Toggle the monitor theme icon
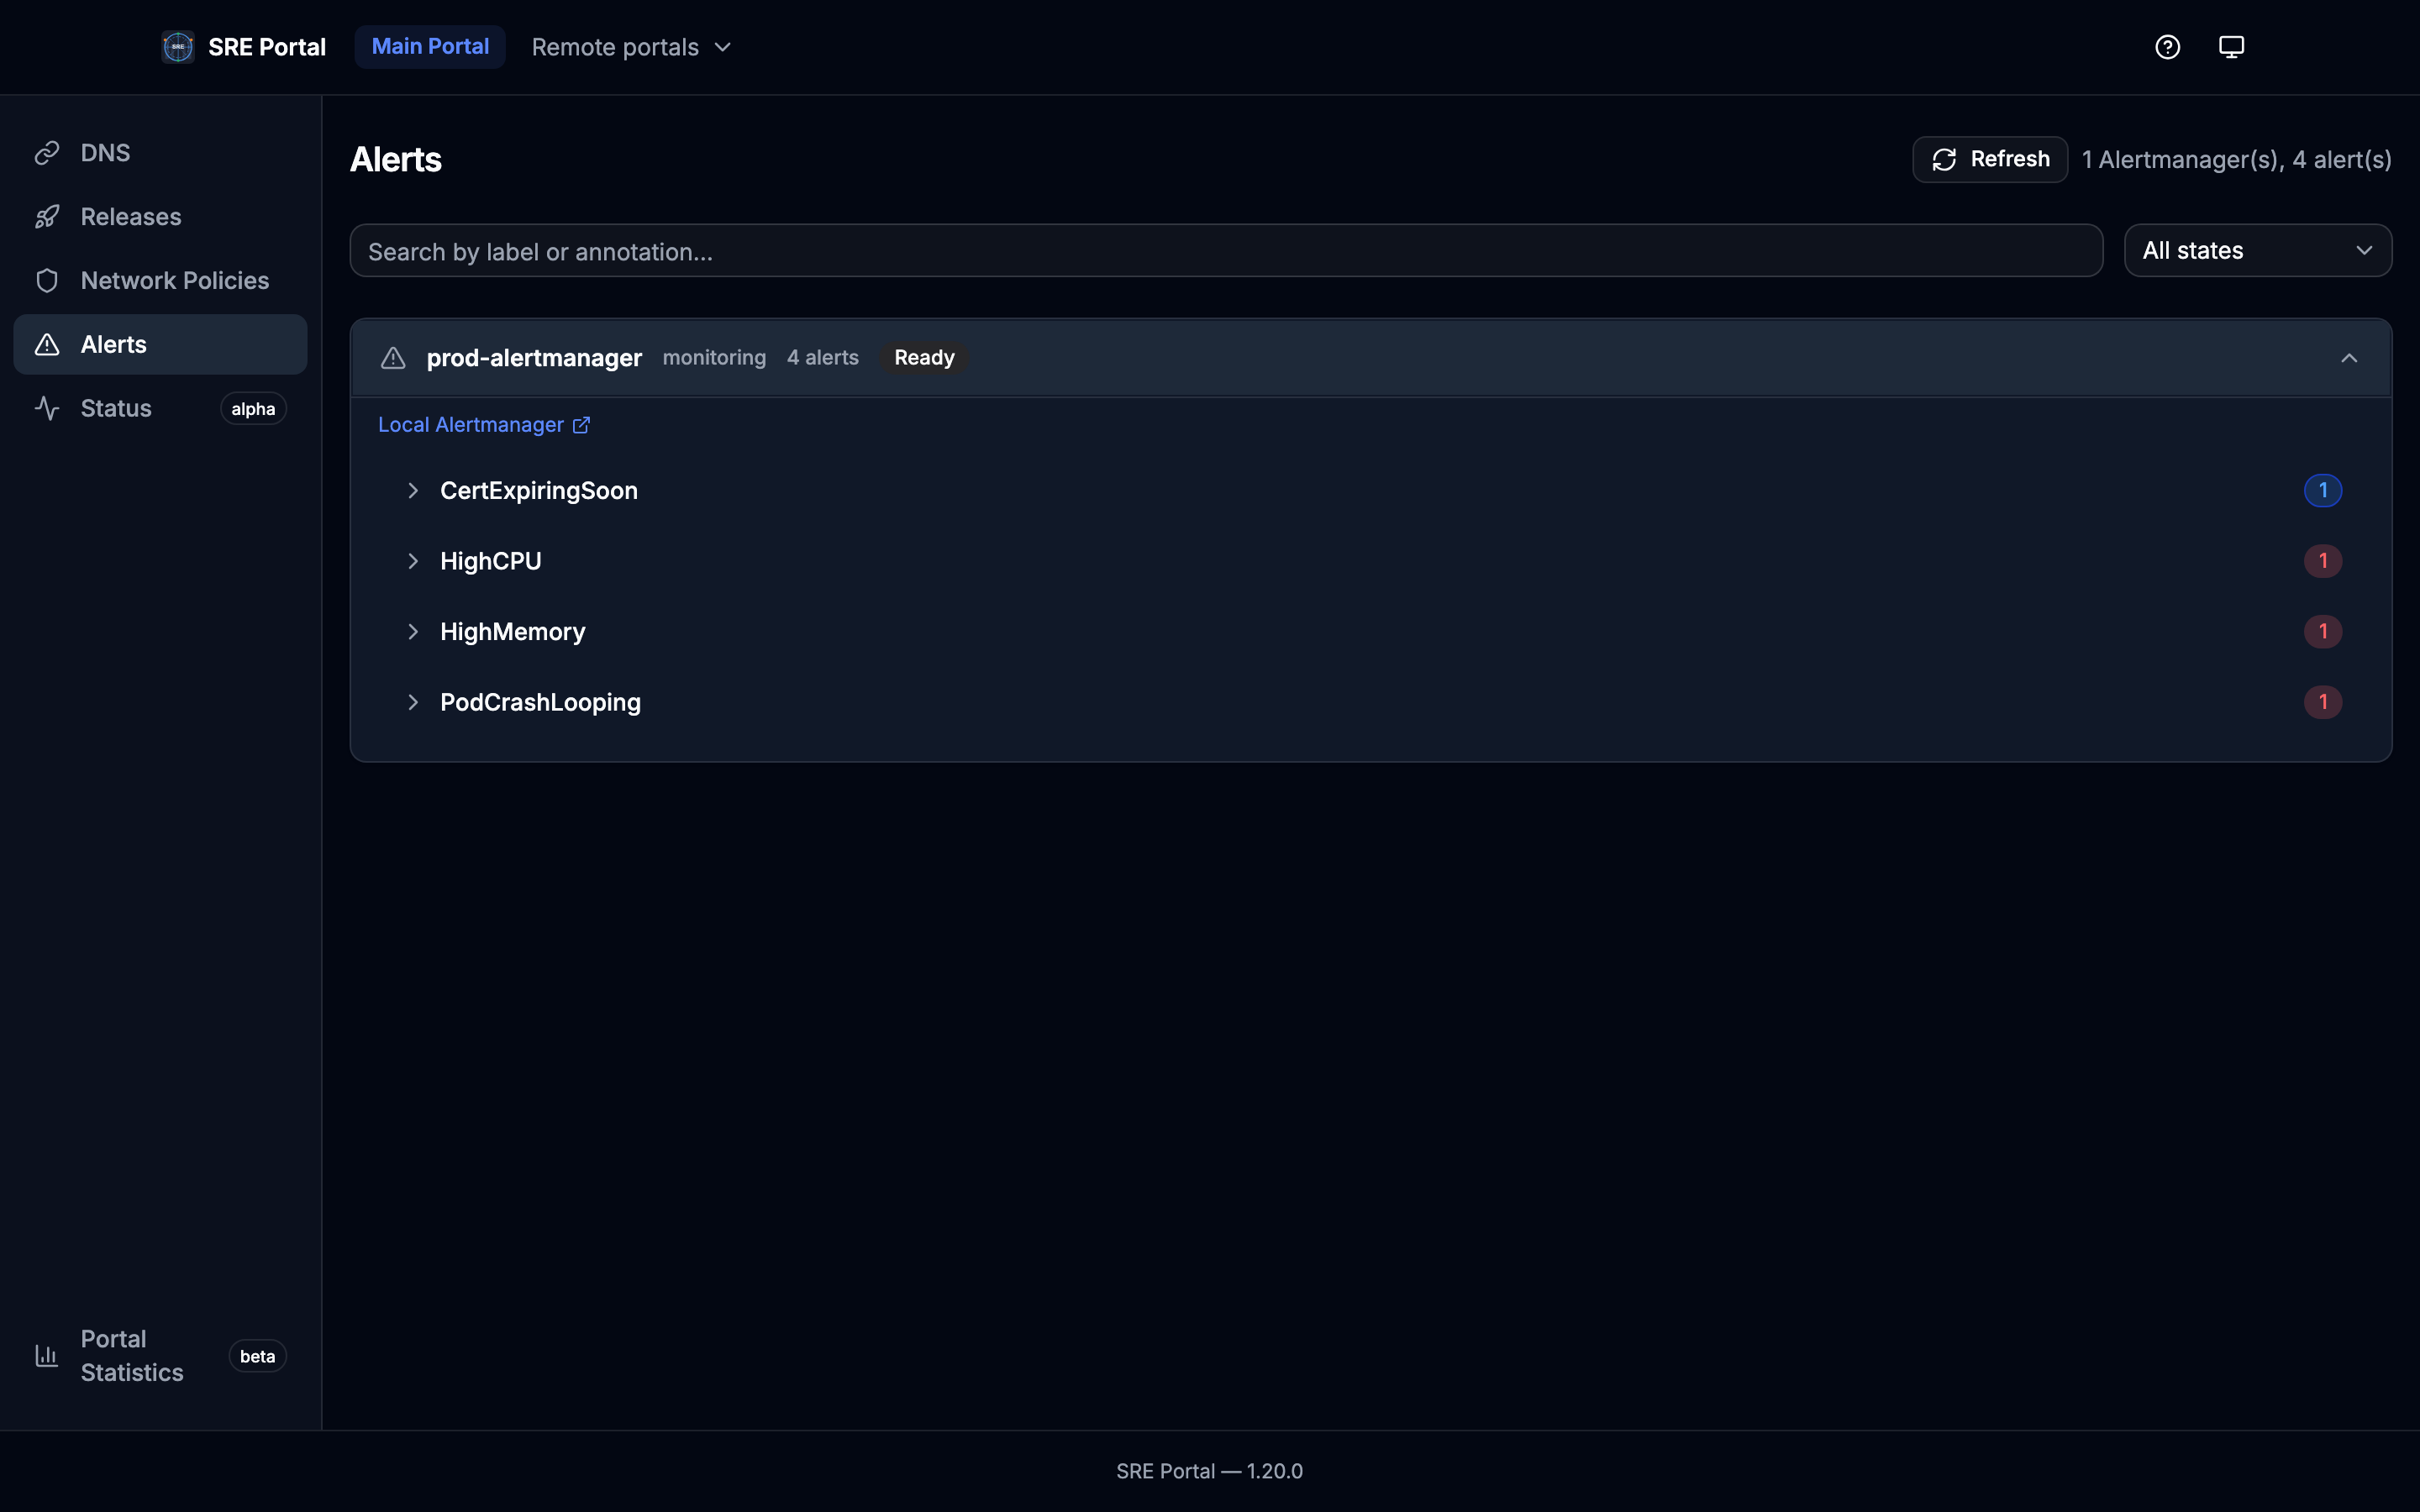This screenshot has width=2420, height=1512. [2231, 47]
